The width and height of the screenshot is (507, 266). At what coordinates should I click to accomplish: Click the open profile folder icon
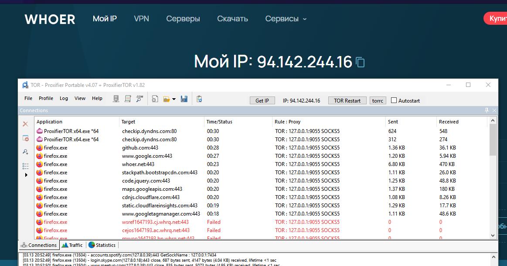pos(167,99)
